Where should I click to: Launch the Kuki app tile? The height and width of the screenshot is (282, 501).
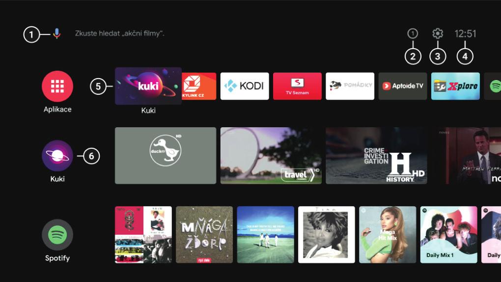(148, 86)
